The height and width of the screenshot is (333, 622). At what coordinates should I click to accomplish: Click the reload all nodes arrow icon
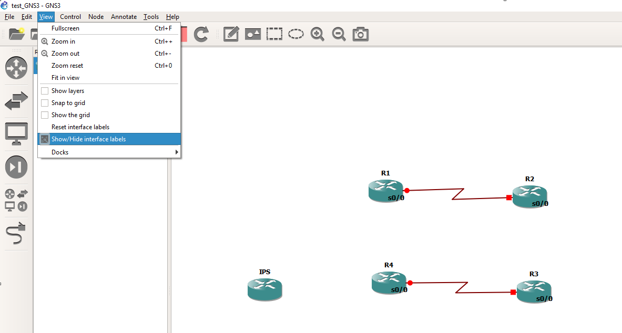tap(201, 34)
